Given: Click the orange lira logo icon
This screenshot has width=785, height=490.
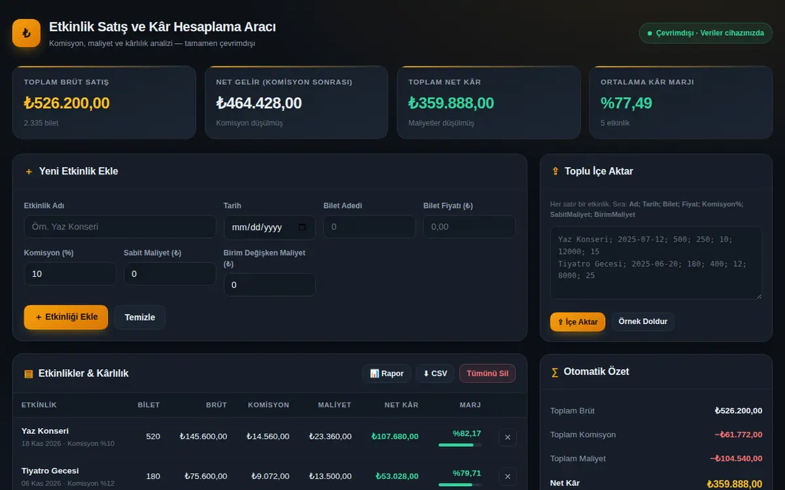Looking at the screenshot, I should tap(26, 33).
